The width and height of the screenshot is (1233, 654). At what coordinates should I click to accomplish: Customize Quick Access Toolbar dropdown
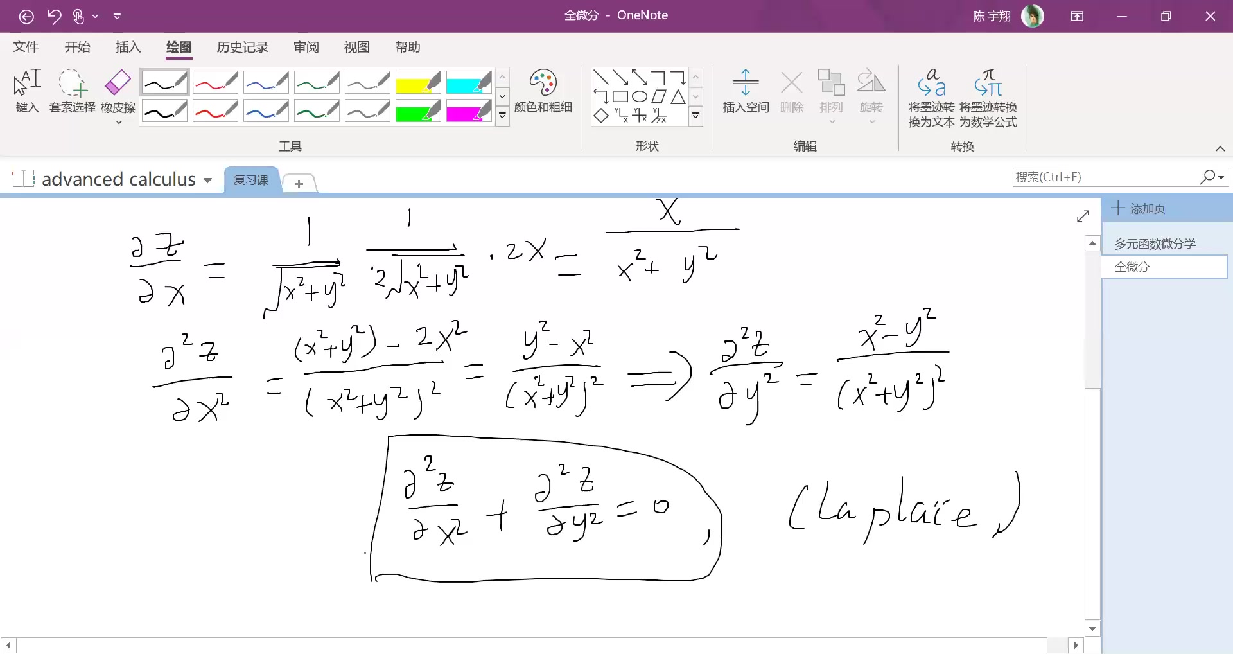117,17
